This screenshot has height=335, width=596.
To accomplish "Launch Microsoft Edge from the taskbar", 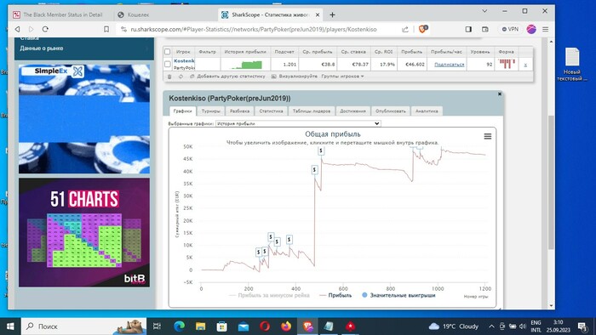I will point(180,326).
